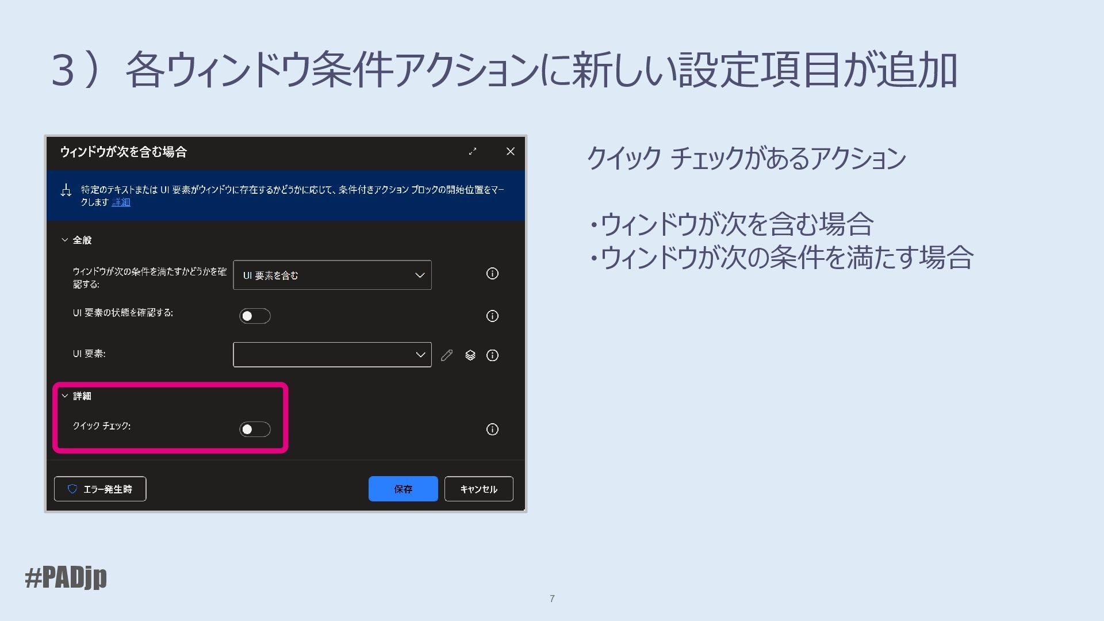
Task: Open the UI elements layers icon
Action: click(x=470, y=355)
